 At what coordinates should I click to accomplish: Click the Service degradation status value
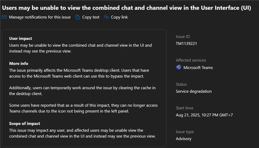click(194, 91)
